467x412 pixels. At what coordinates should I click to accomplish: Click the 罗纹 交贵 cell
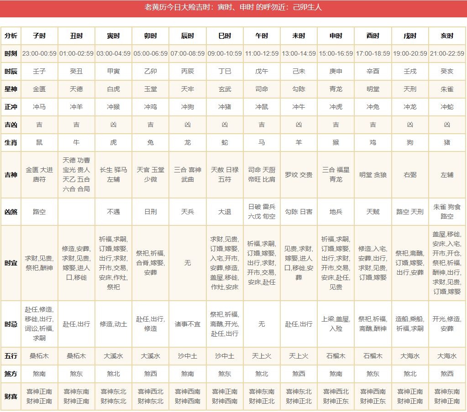click(299, 175)
